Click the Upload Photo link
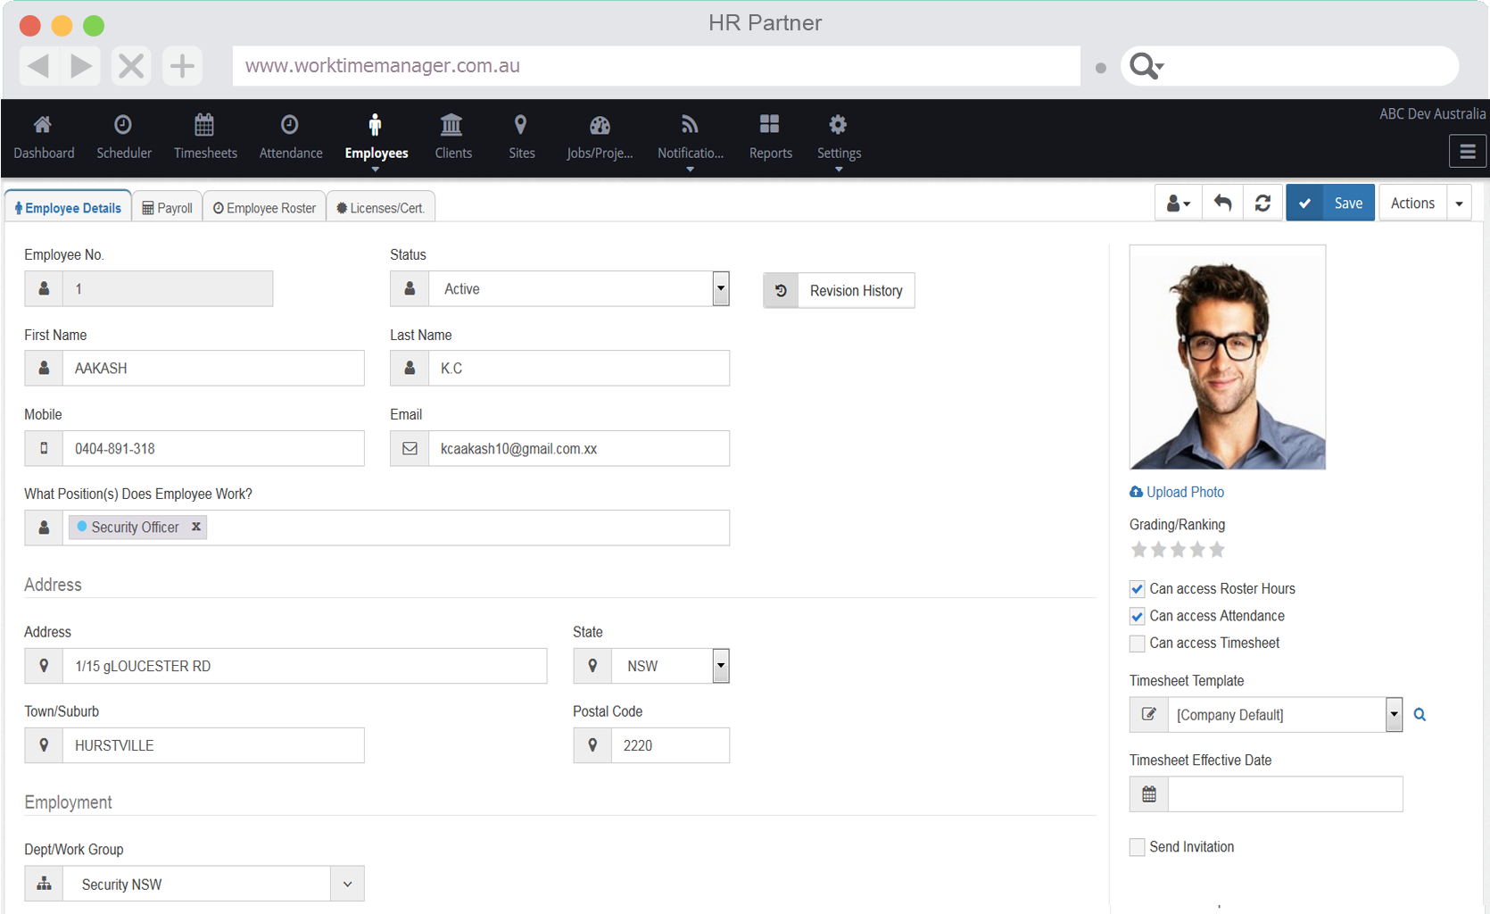 (1177, 492)
